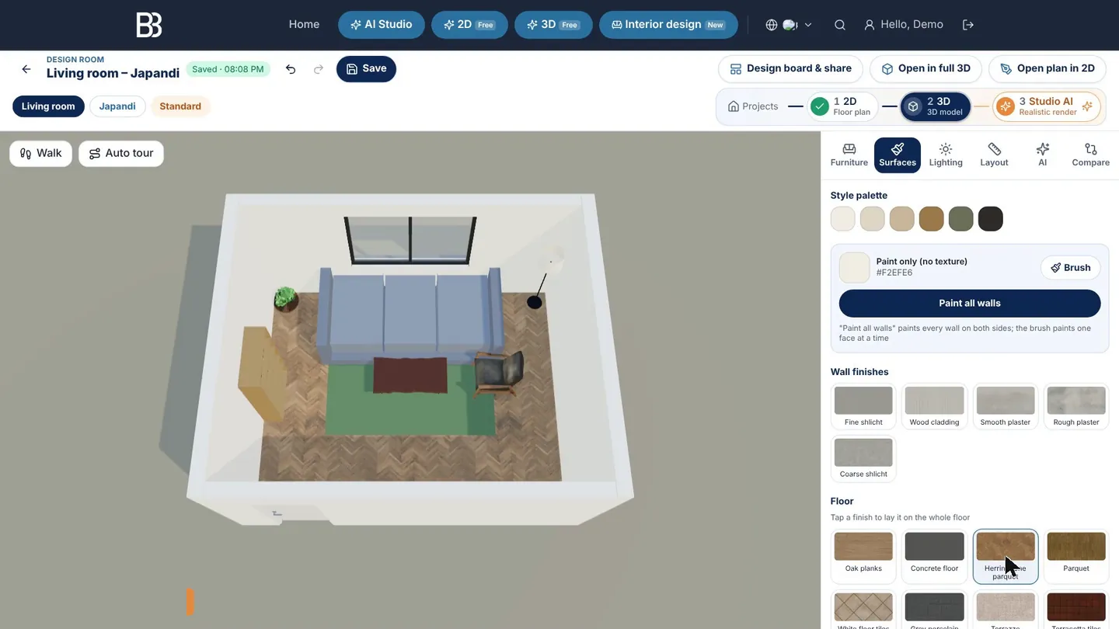Viewport: 1119px width, 629px height.
Task: Pick the brown palette swatch
Action: 932,219
